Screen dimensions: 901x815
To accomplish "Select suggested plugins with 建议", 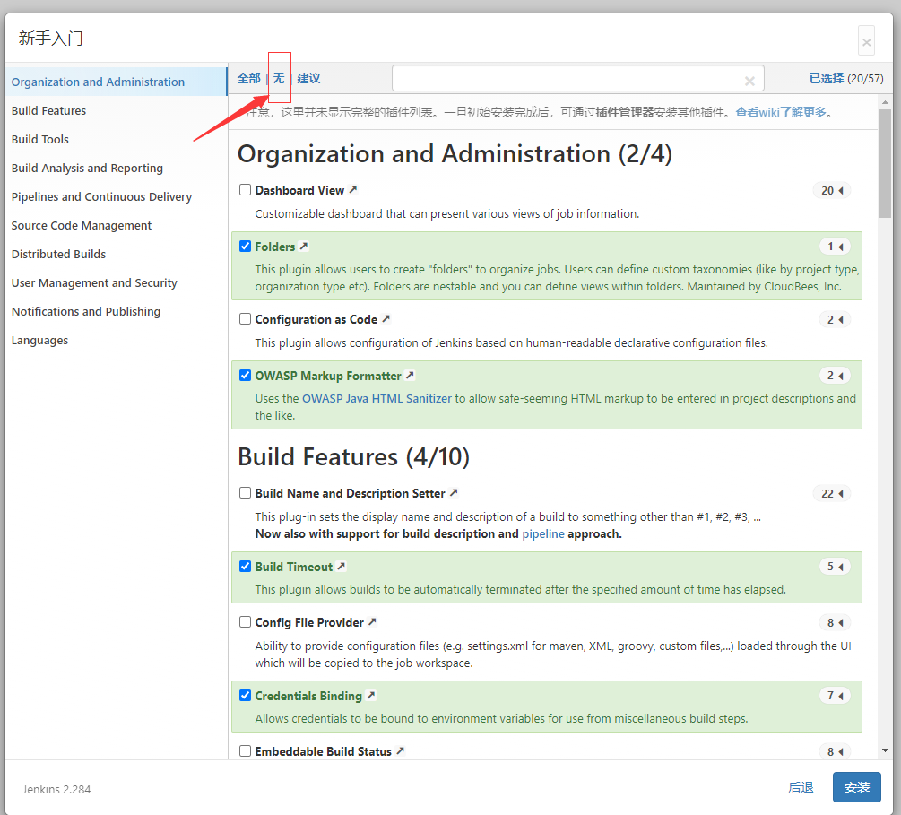I will tap(308, 78).
